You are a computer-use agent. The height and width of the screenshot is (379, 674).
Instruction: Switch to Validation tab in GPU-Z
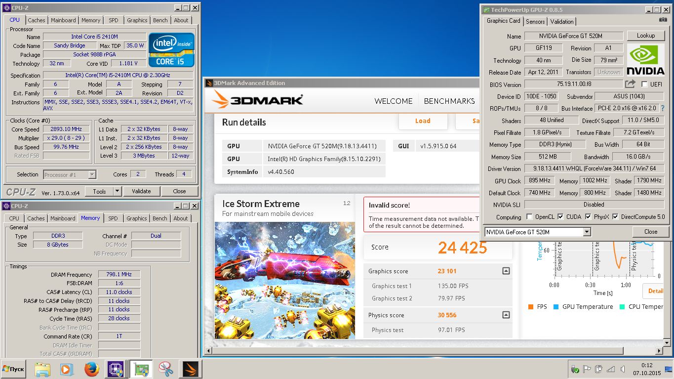pos(562,22)
